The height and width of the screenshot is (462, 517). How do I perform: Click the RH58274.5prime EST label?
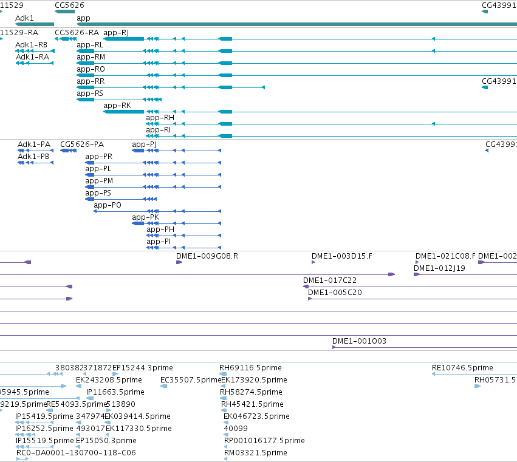252,392
